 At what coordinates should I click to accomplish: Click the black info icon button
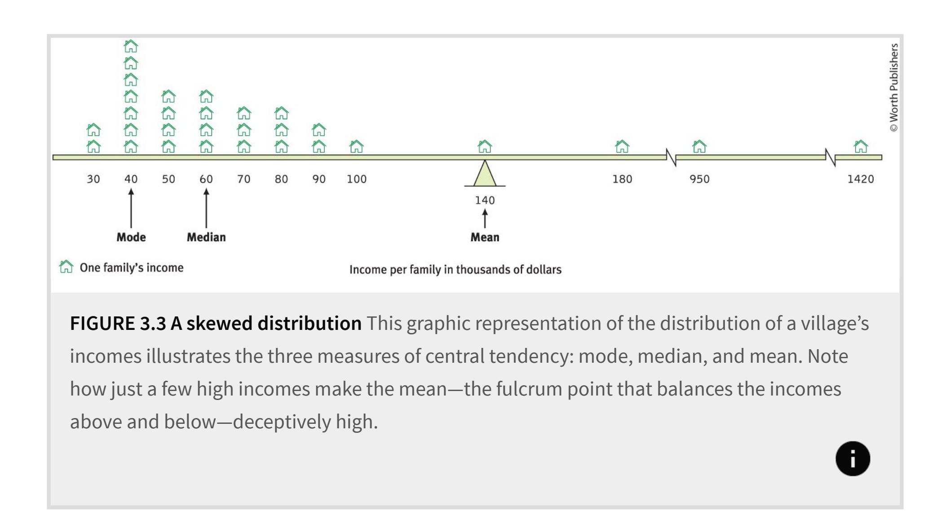852,458
